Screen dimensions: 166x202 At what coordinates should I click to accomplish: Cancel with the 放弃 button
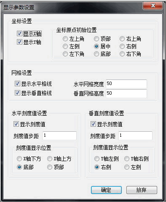pyautogui.click(x=142, y=190)
